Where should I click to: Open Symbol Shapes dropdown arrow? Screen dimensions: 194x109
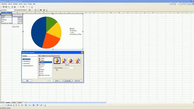(x=28, y=105)
